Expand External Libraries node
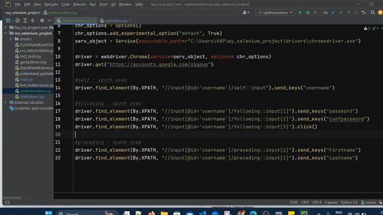Viewport: 383px width, 215px height. pyautogui.click(x=6, y=102)
